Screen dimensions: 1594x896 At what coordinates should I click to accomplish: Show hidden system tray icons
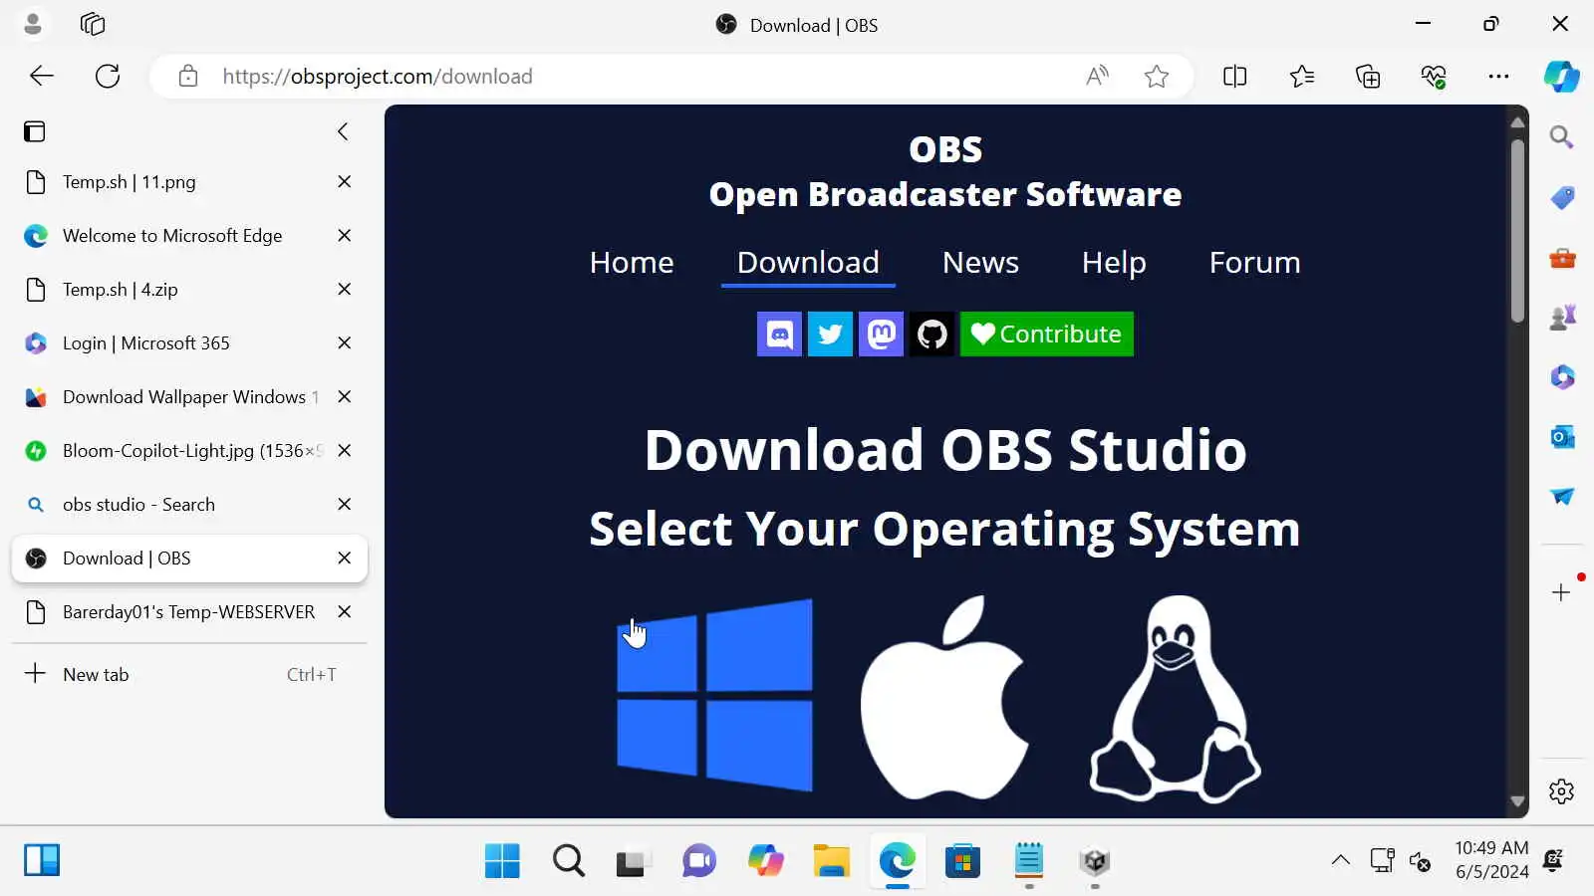(x=1341, y=860)
